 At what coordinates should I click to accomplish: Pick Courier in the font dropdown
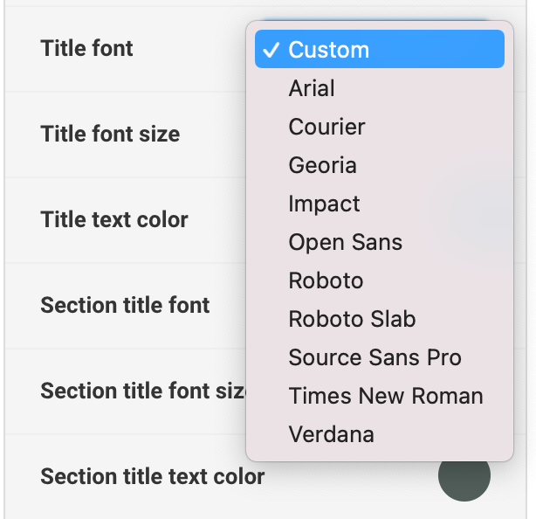click(x=380, y=127)
